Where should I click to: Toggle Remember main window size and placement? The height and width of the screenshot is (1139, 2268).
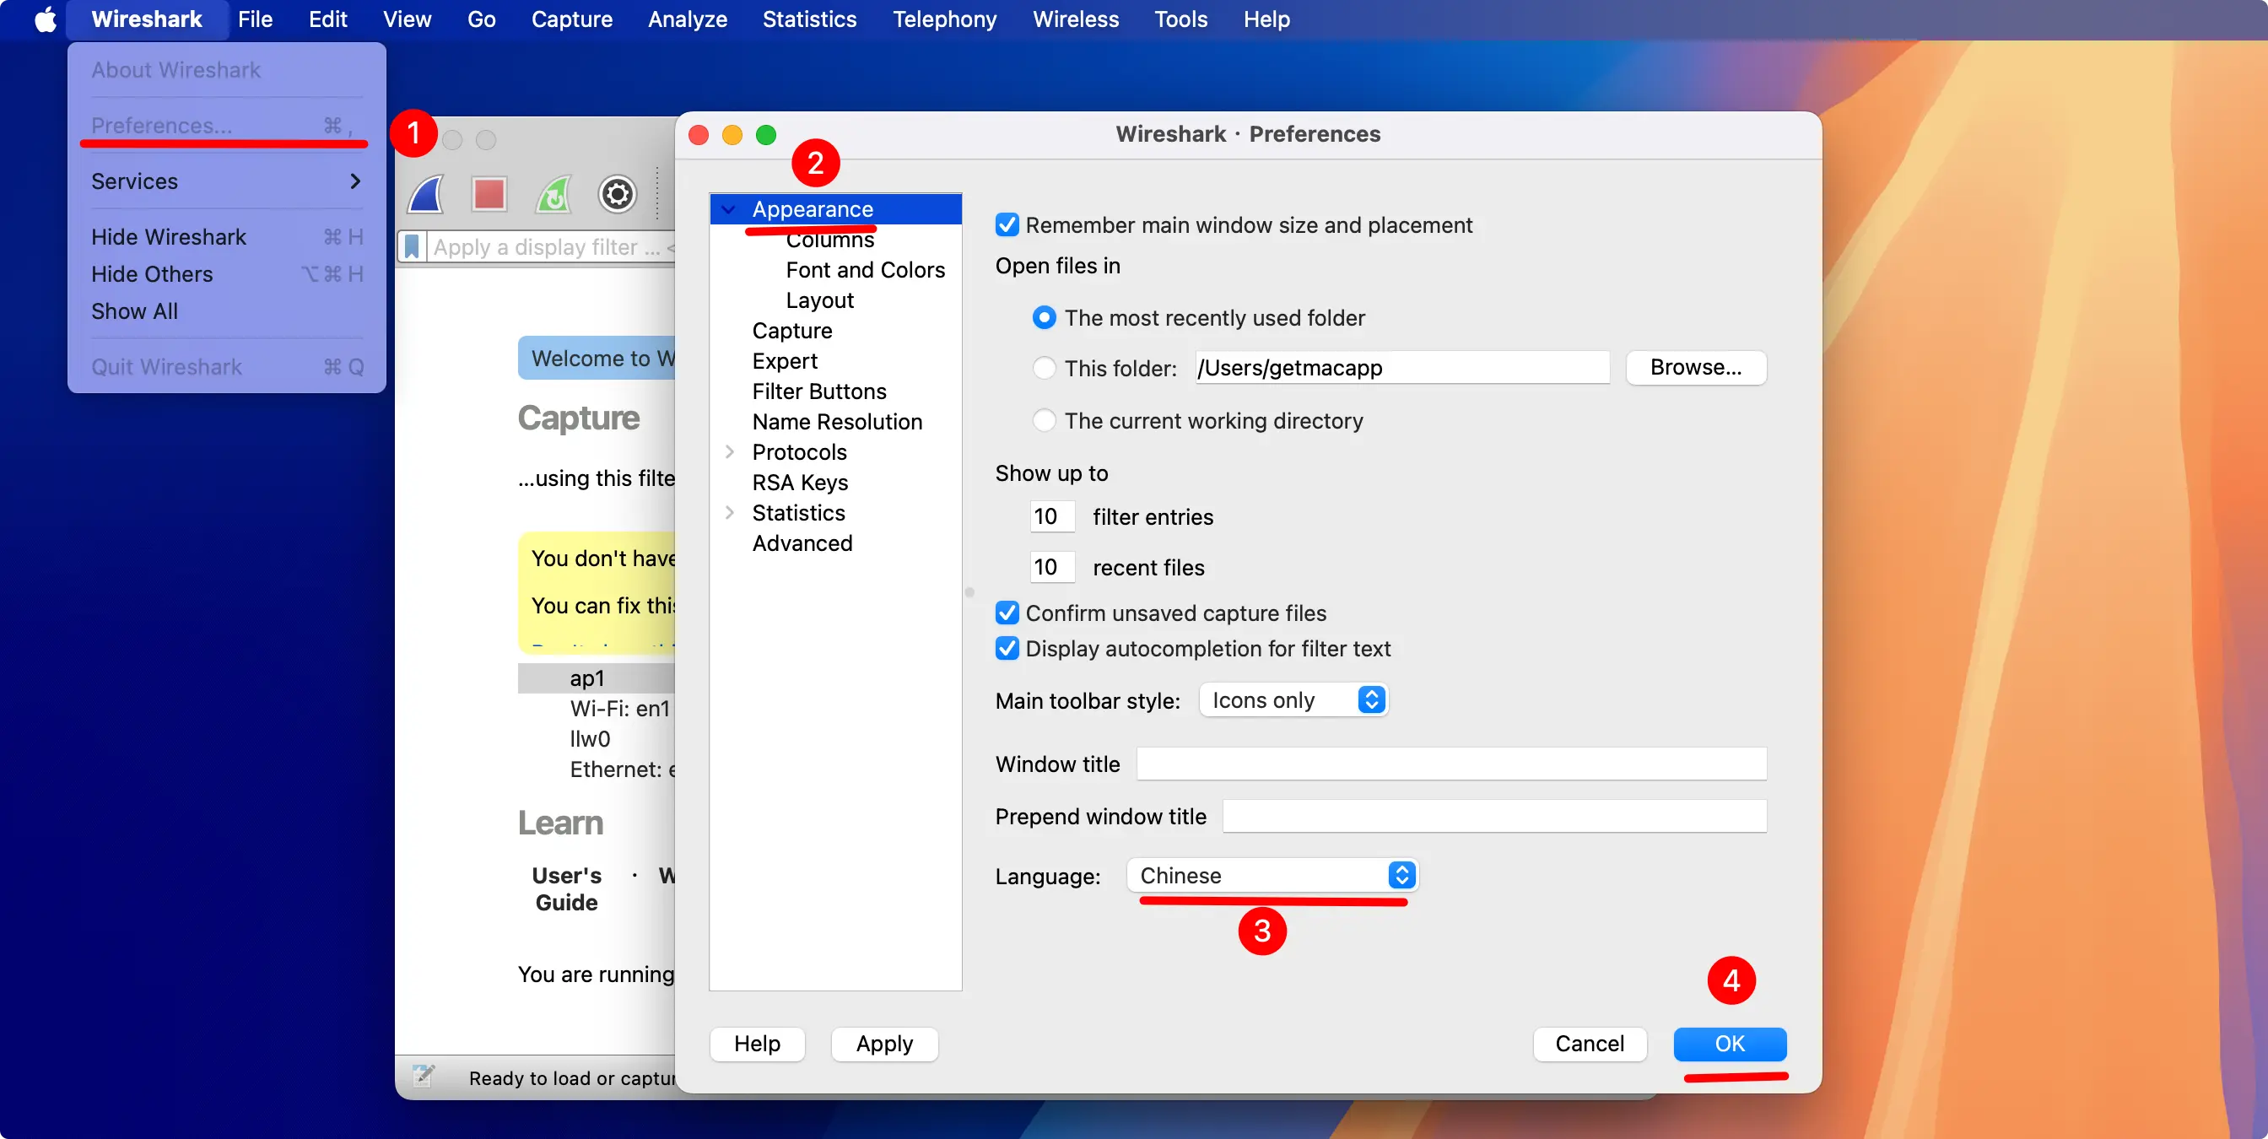[x=1007, y=225]
